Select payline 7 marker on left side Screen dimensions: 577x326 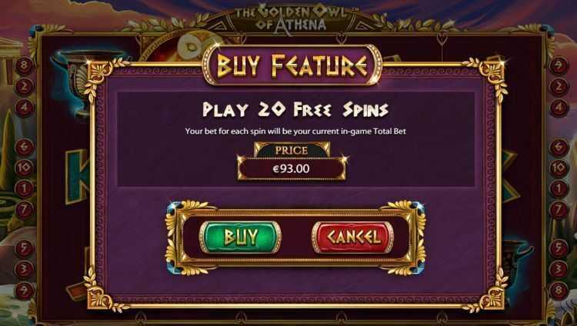click(24, 210)
